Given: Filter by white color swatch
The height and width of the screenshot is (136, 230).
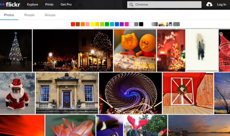Looking at the screenshot, I should (x=132, y=24).
